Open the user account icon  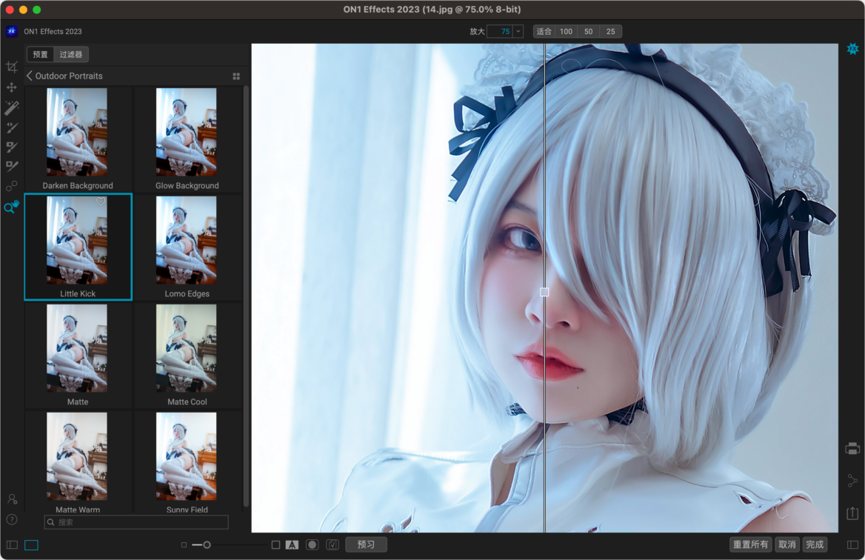click(12, 499)
